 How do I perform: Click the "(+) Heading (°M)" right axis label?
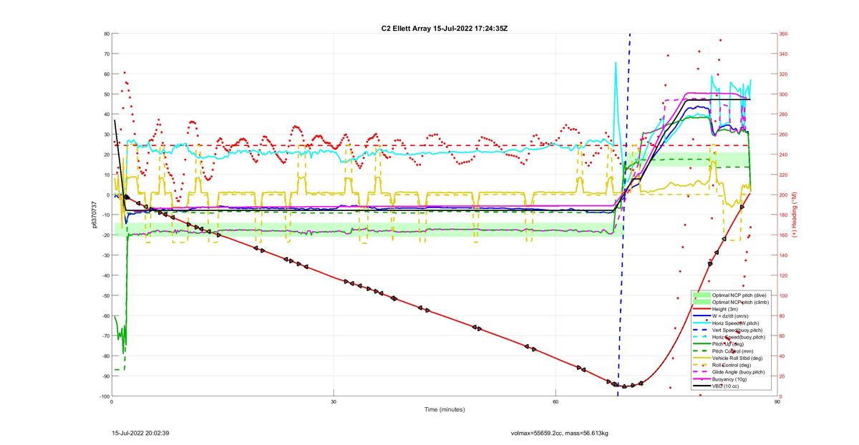point(795,215)
